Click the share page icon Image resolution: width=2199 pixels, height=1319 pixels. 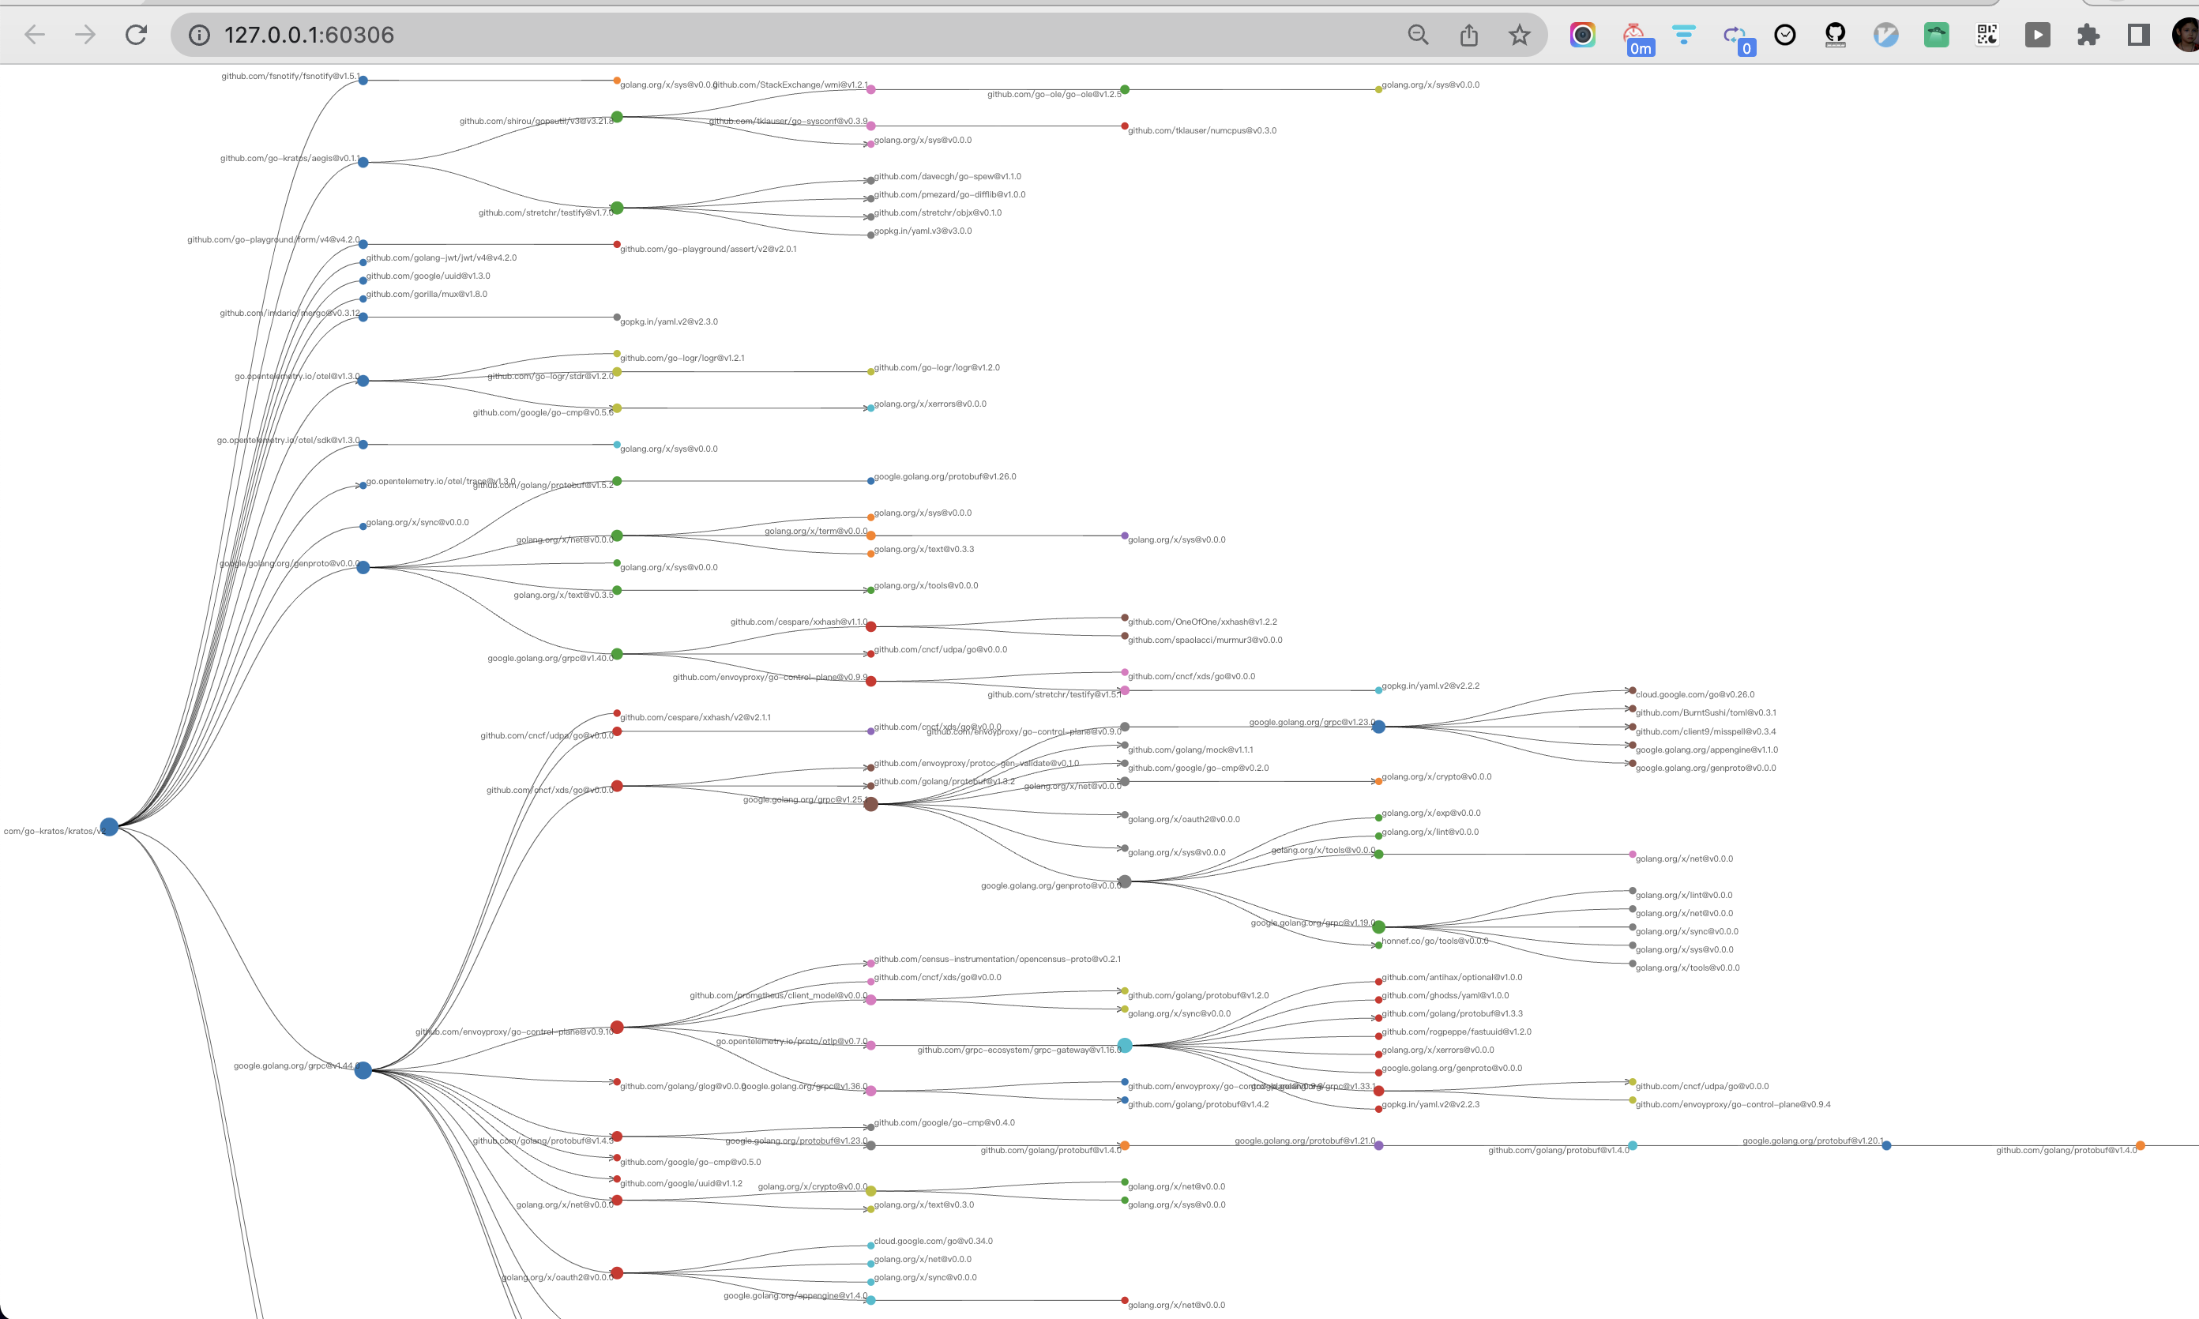pos(1468,35)
